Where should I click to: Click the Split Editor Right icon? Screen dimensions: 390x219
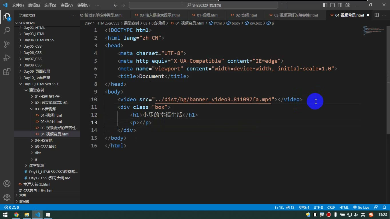point(377,15)
